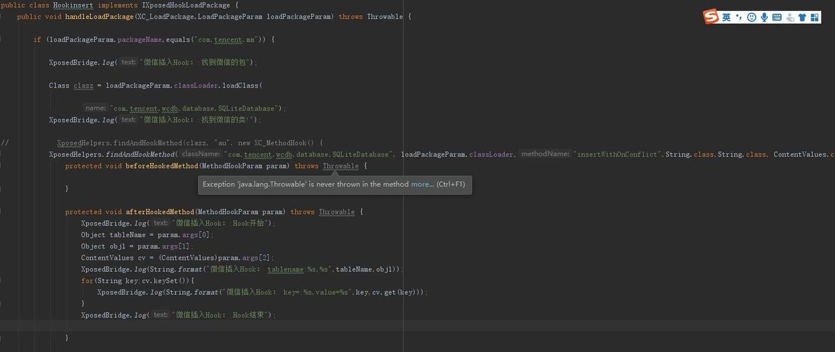Click the 'name:' parameter hint before SQLiteDatabase
This screenshot has height=352, width=835.
(x=96, y=108)
